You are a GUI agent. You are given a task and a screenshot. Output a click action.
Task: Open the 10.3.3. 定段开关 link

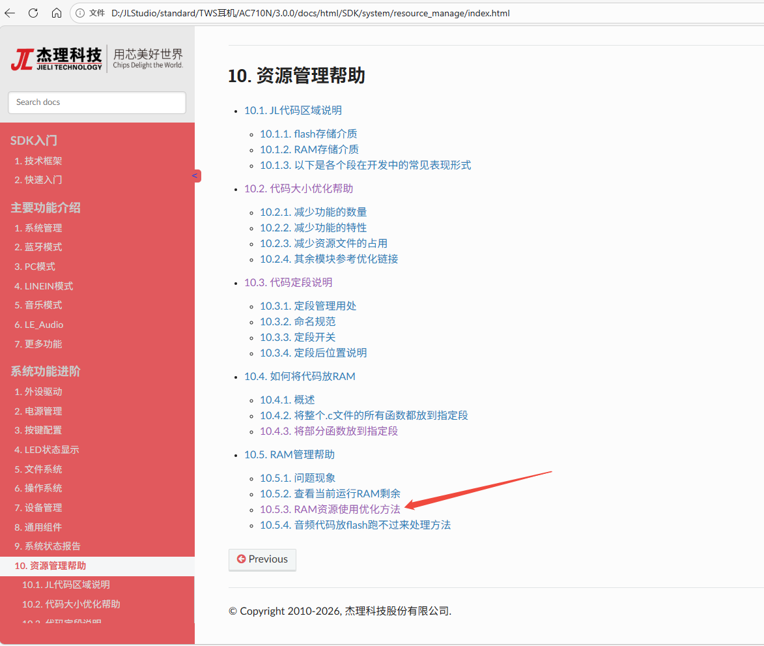(x=298, y=338)
